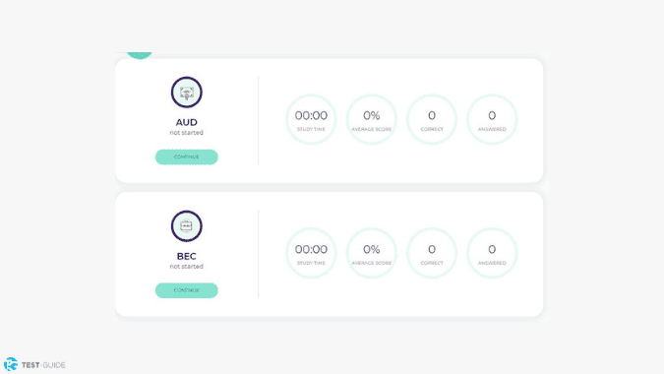Screen dimensions: 664x374
Task: Select the BEC average score circle
Action: tap(372, 253)
